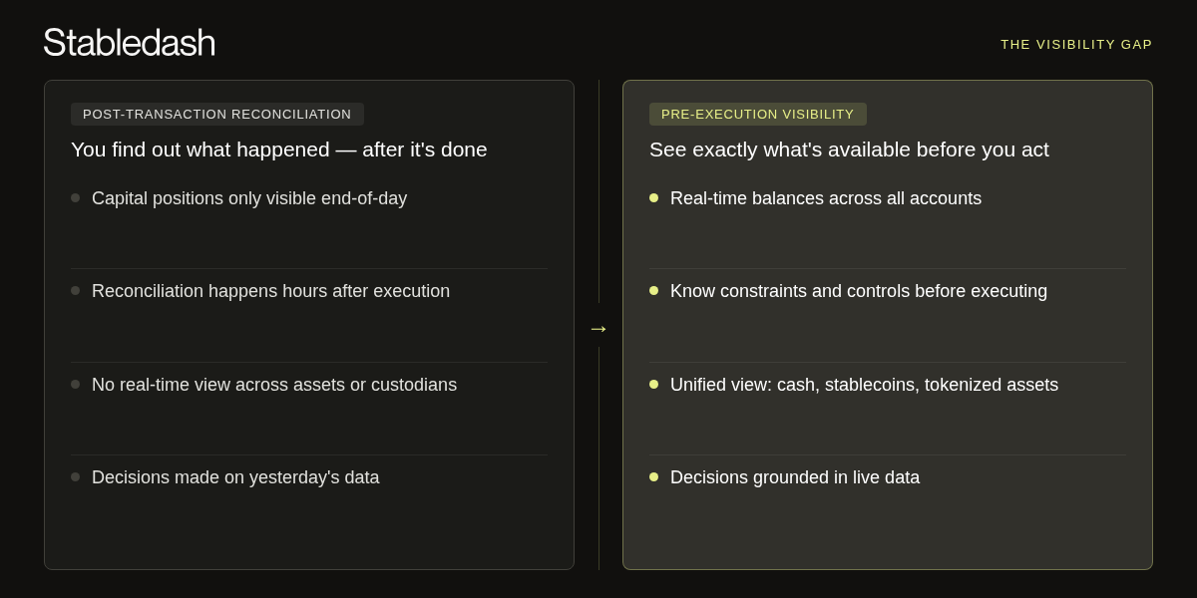Viewport: 1197px width, 598px height.
Task: Click The Visibility Gap header label
Action: coord(1076,45)
